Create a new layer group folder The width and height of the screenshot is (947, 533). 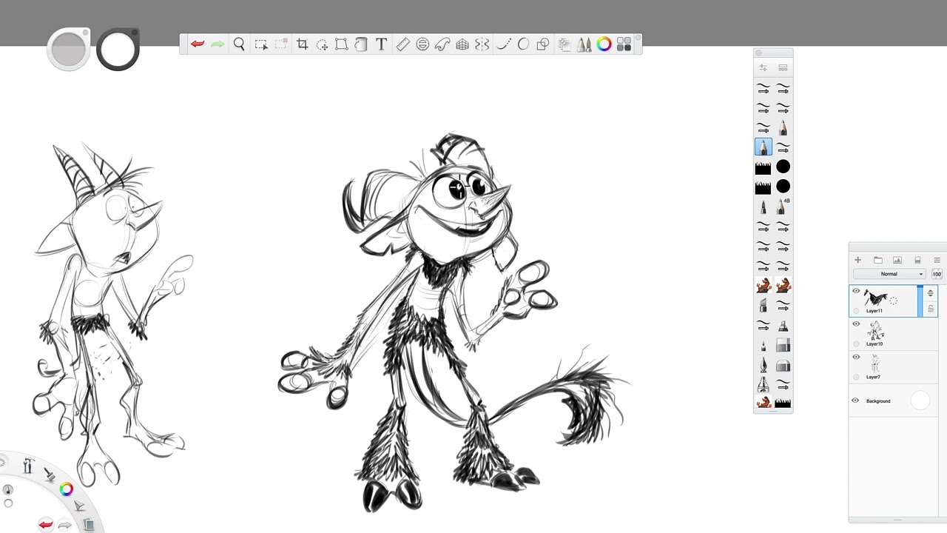[877, 260]
